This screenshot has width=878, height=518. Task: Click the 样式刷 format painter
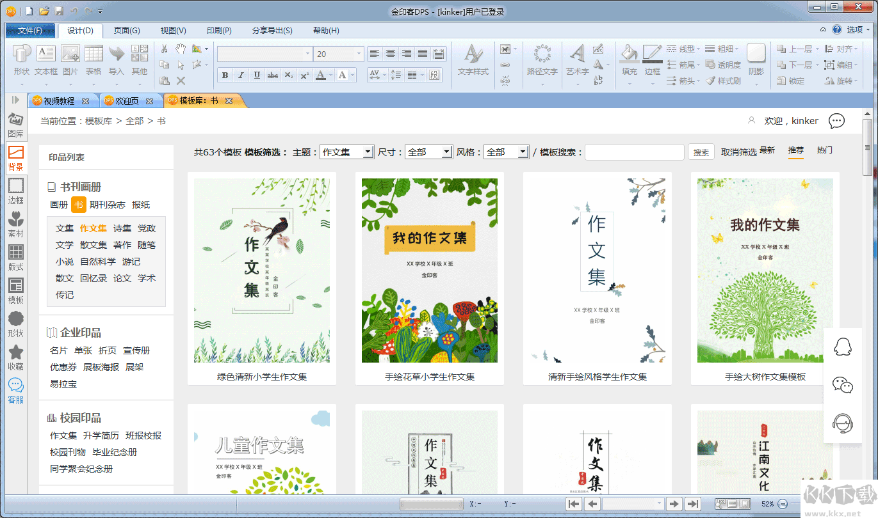coord(723,81)
